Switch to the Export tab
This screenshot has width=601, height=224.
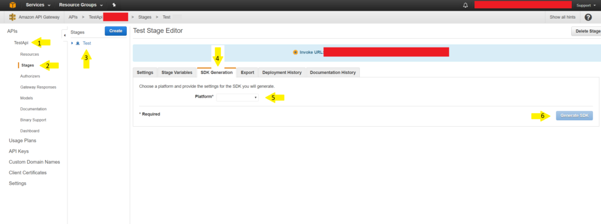(247, 72)
